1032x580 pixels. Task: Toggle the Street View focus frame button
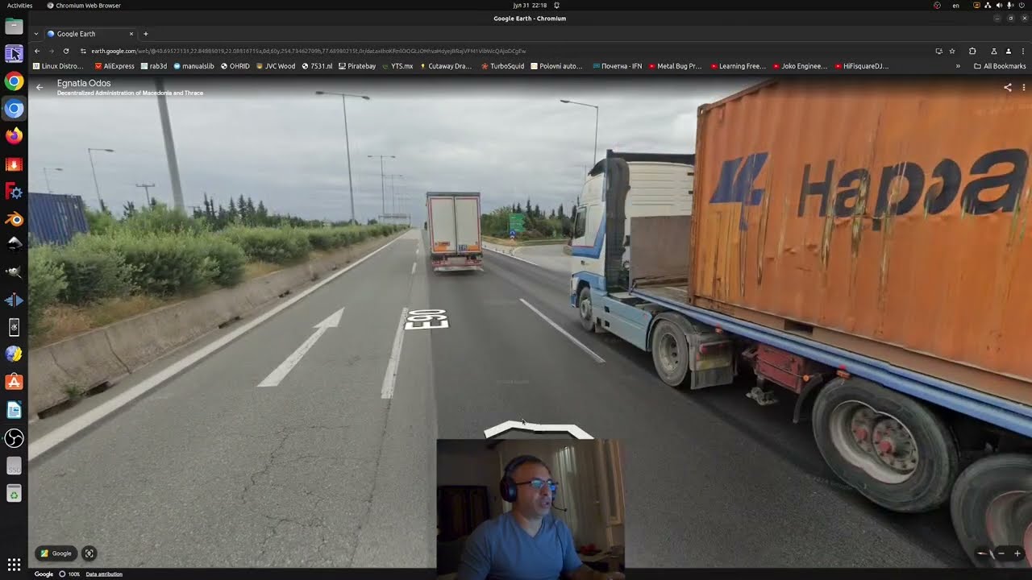89,553
